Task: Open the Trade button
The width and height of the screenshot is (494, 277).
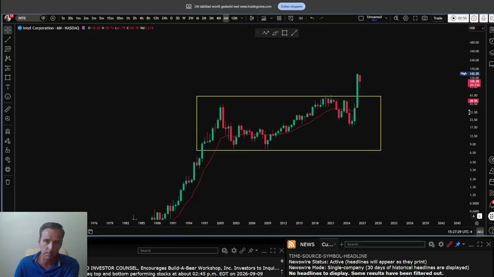Action: pyautogui.click(x=438, y=18)
